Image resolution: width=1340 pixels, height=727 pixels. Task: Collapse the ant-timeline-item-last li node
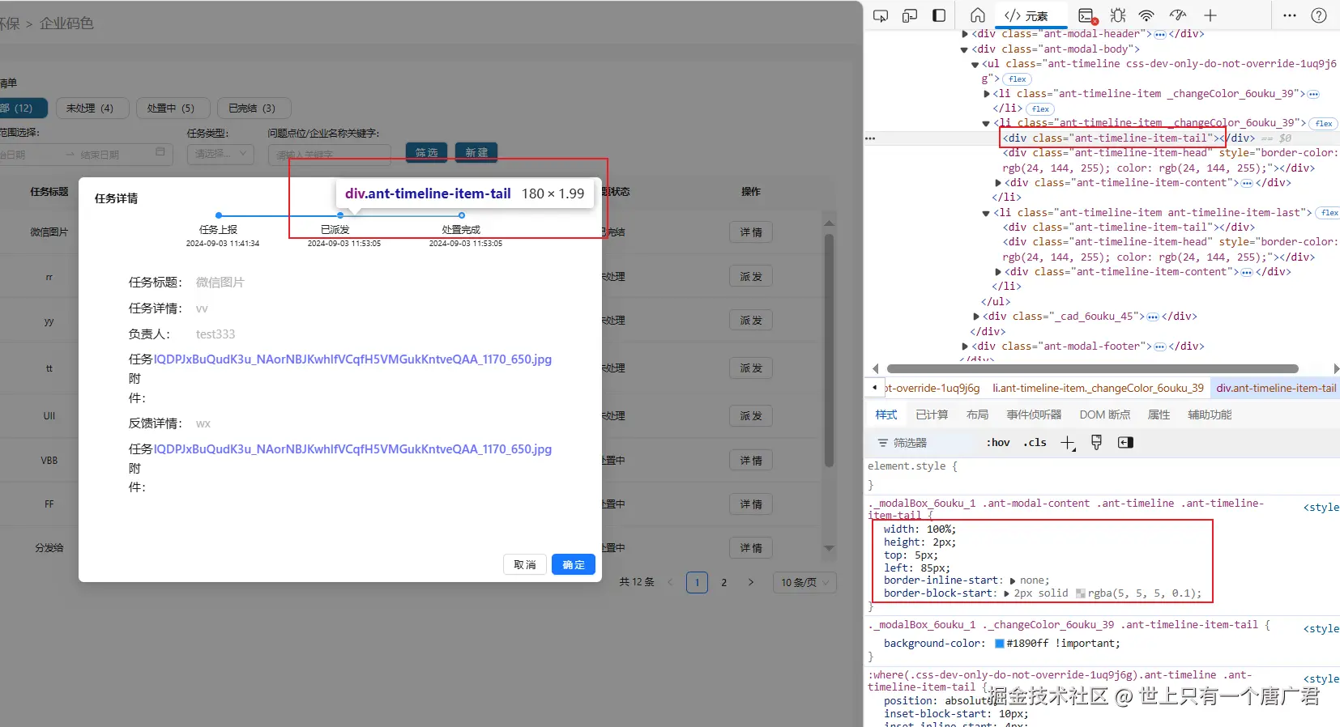click(986, 213)
